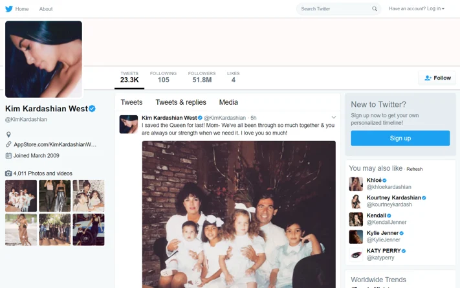Click the Joined March 2009 text

[x=36, y=155]
